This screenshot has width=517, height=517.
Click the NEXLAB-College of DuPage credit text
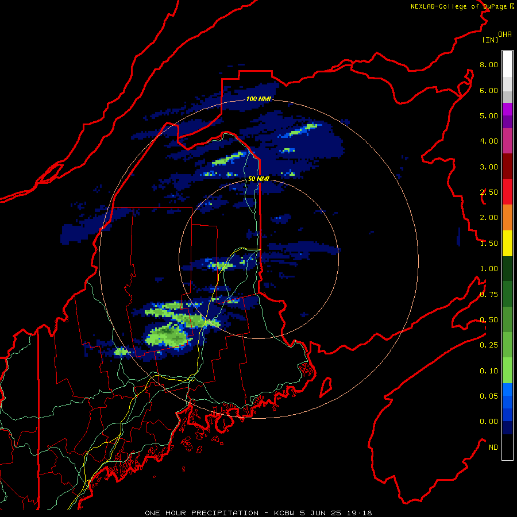pyautogui.click(x=462, y=6)
